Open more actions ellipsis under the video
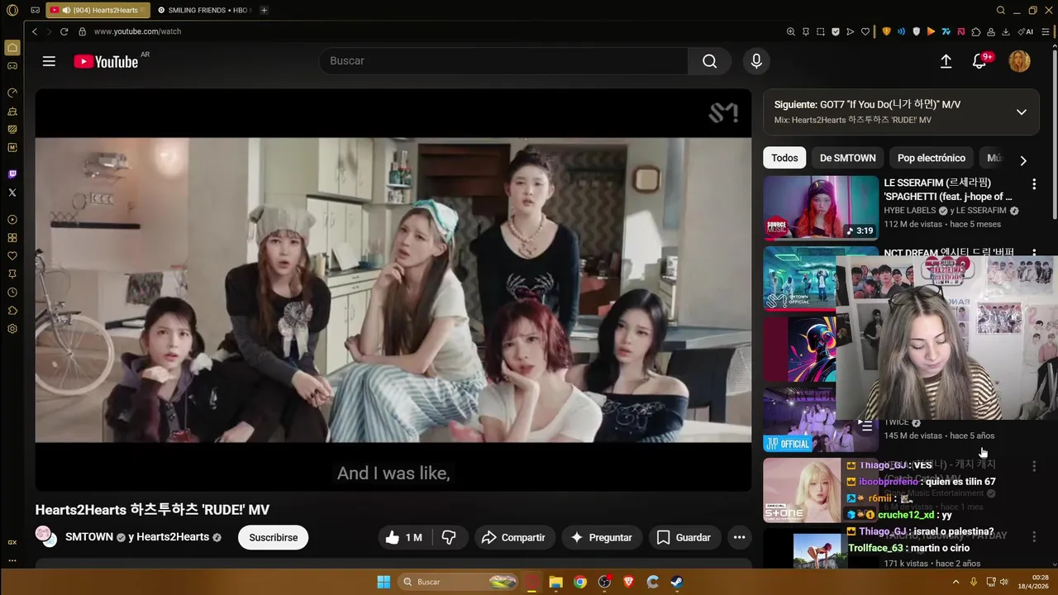 pos(740,537)
